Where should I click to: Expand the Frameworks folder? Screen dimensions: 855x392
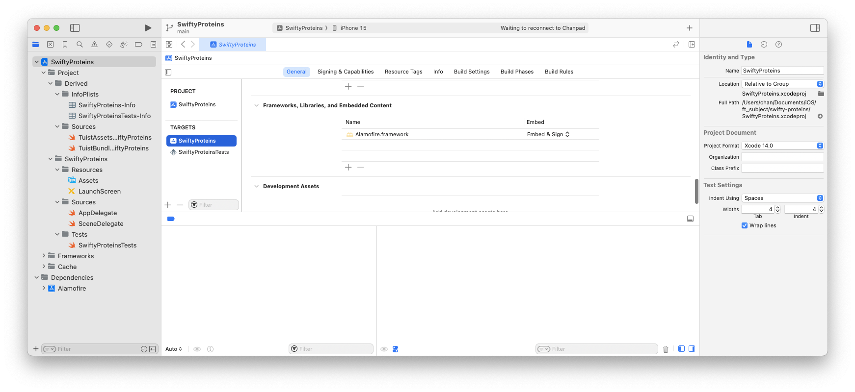click(x=43, y=256)
